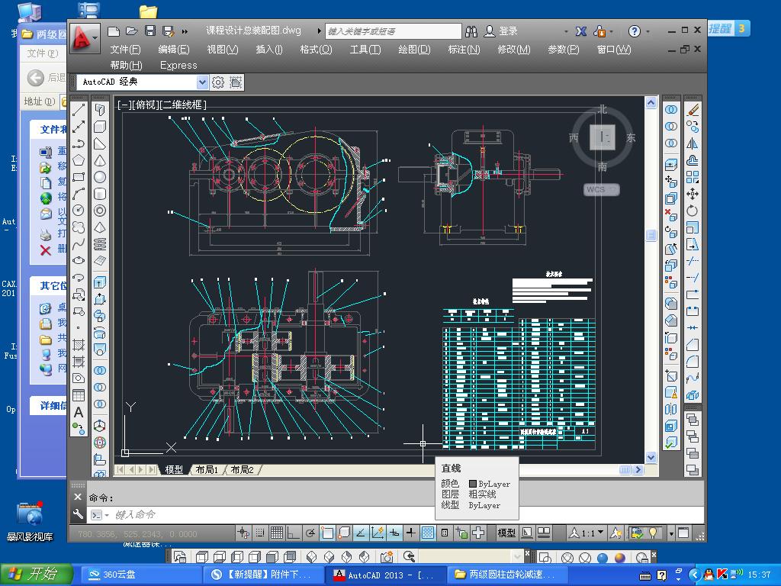Click the workspace settings gear icon
Viewport: 781px width, 586px height.
pos(218,82)
